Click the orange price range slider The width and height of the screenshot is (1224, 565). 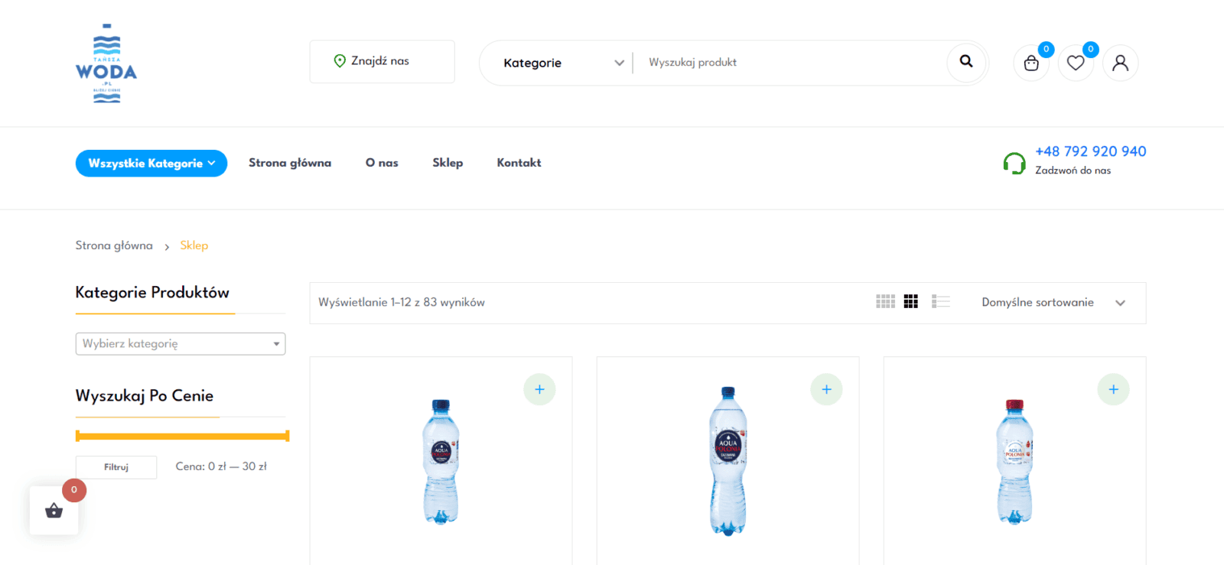pos(182,437)
